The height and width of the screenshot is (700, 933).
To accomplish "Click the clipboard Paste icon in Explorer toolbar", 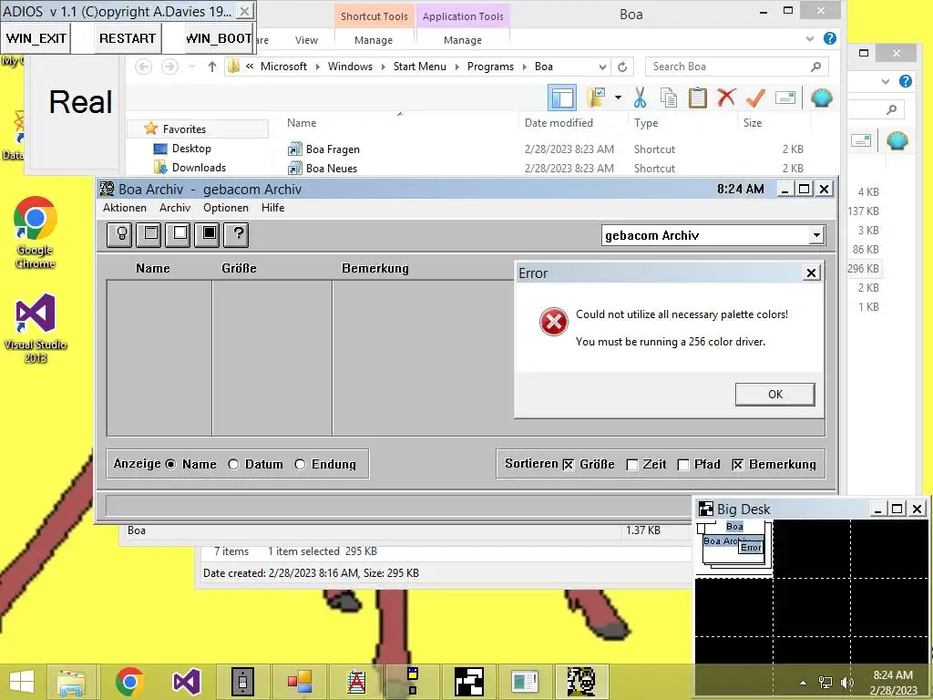I will point(697,98).
